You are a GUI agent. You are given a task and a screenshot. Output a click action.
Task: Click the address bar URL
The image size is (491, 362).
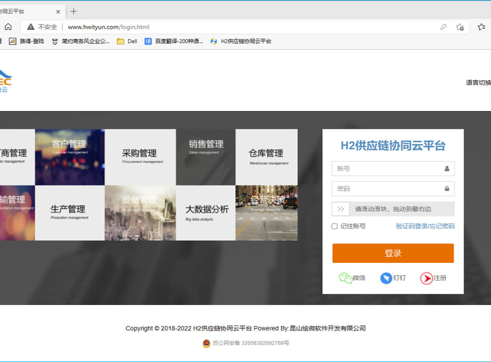pos(108,27)
